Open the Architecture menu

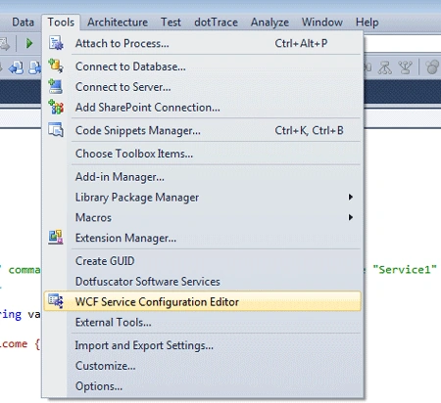coord(118,22)
